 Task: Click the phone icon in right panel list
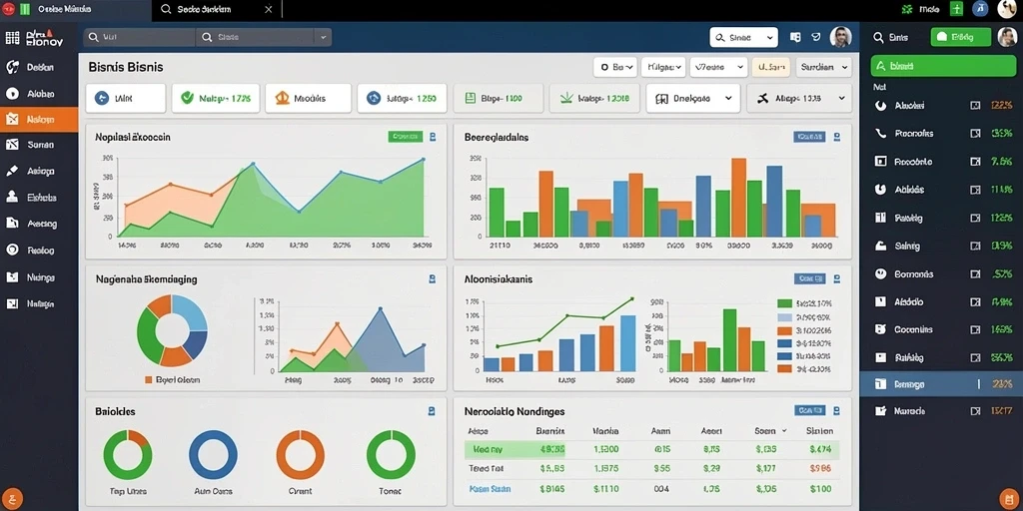[x=881, y=133]
